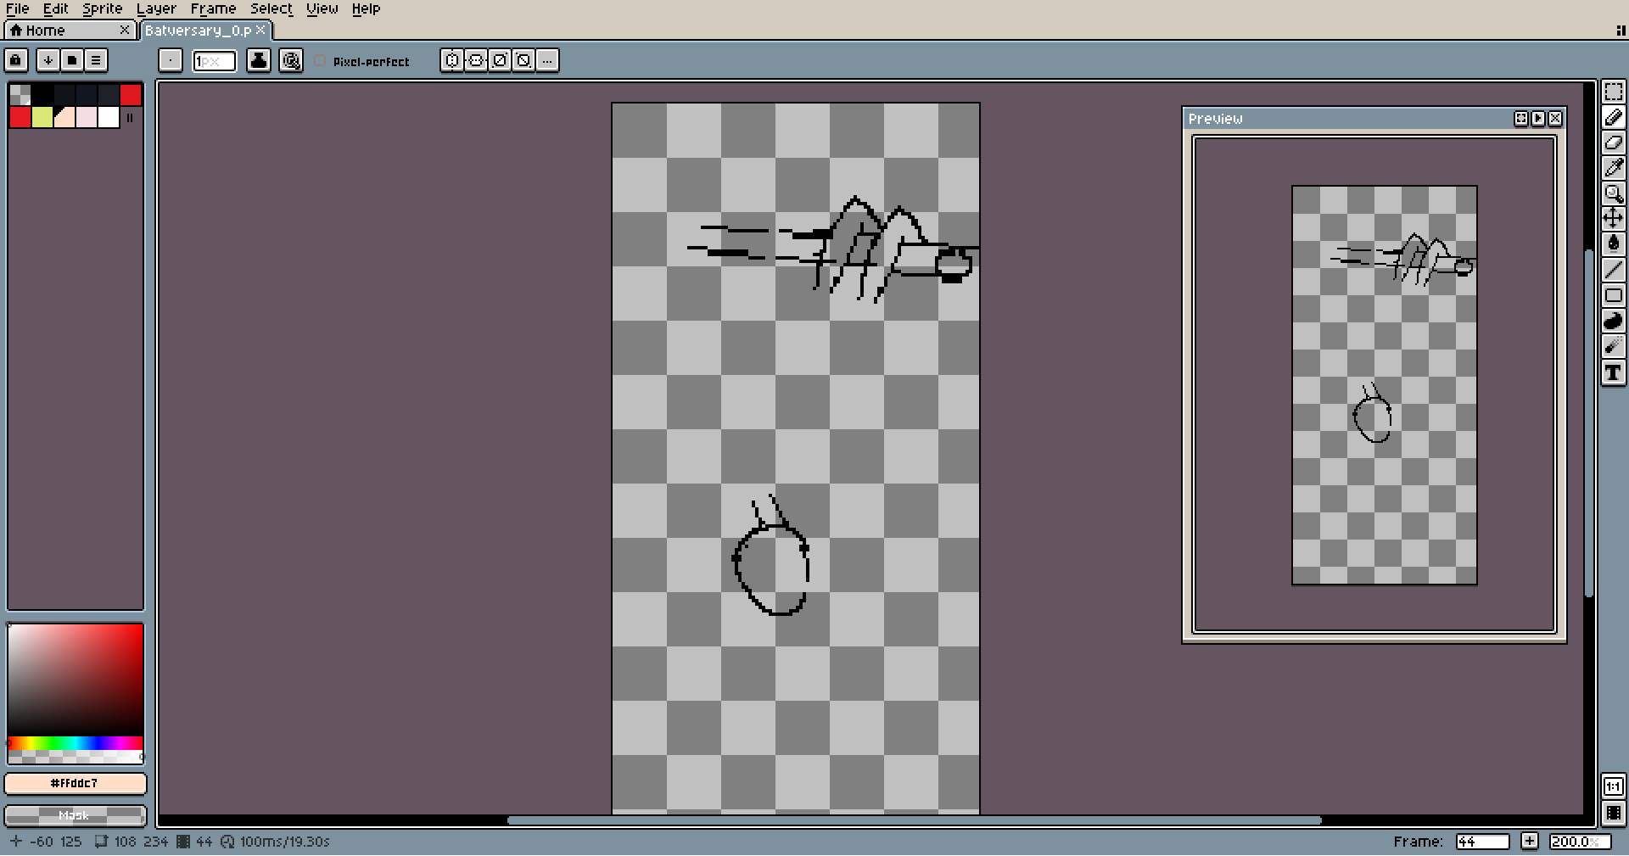Viewport: 1629px width, 856px height.
Task: Click the Frame number input field
Action: [1481, 842]
